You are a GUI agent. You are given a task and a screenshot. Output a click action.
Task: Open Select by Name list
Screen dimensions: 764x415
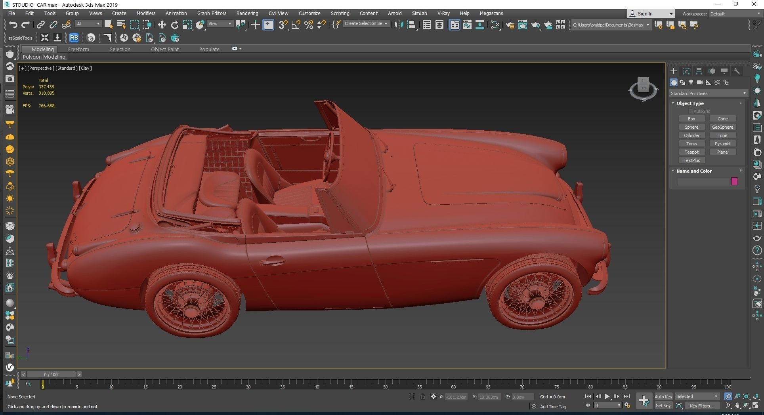click(121, 25)
